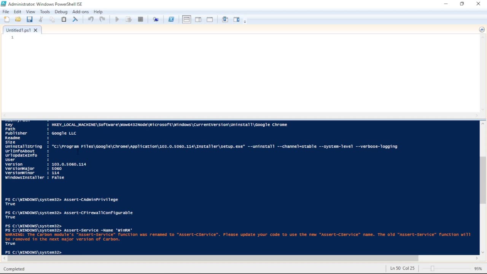The width and height of the screenshot is (487, 274).
Task: Open the Tools menu
Action: point(45,12)
